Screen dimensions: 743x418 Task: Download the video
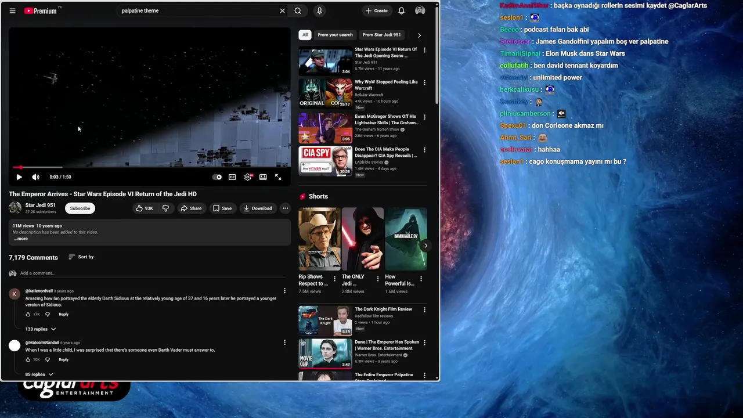(x=258, y=208)
